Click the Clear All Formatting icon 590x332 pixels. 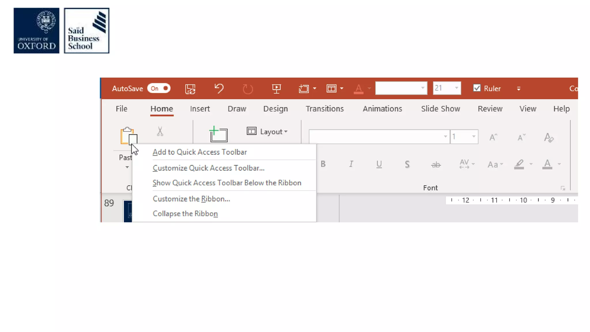[549, 137]
